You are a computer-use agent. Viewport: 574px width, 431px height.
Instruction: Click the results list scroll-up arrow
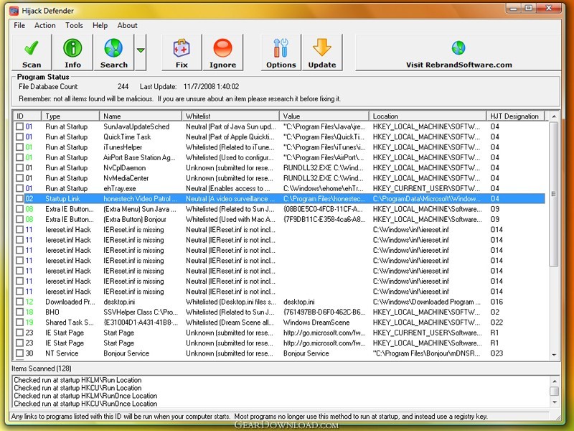pos(554,116)
